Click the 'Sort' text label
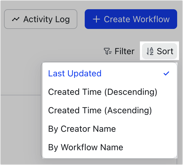The width and height of the screenshot is (183, 165). pos(165,51)
